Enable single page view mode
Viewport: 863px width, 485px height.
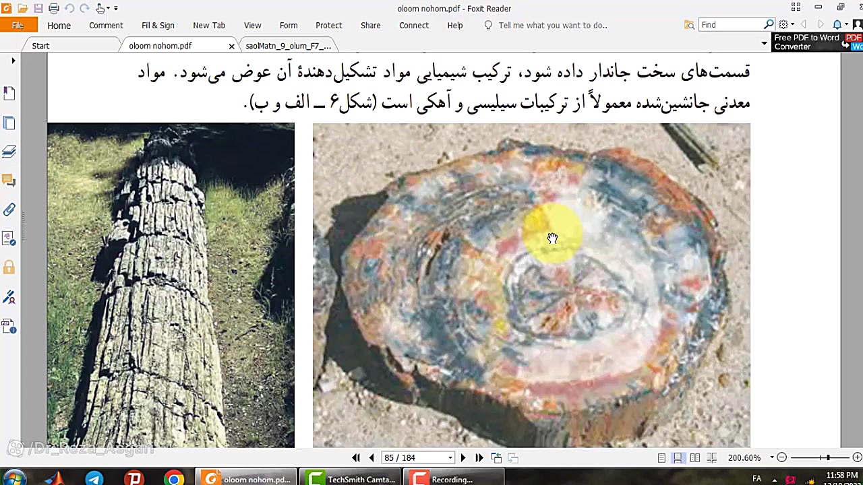click(x=661, y=457)
